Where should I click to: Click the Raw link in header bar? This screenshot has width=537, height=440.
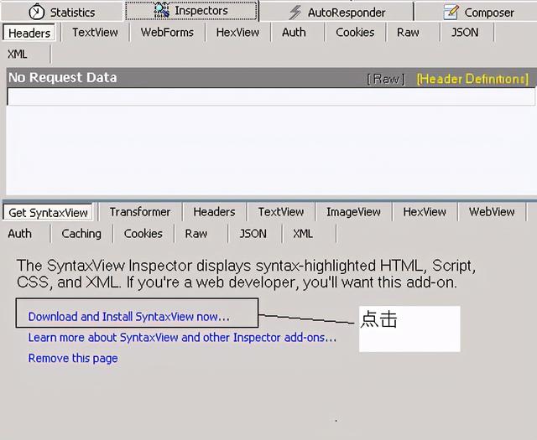click(x=386, y=79)
